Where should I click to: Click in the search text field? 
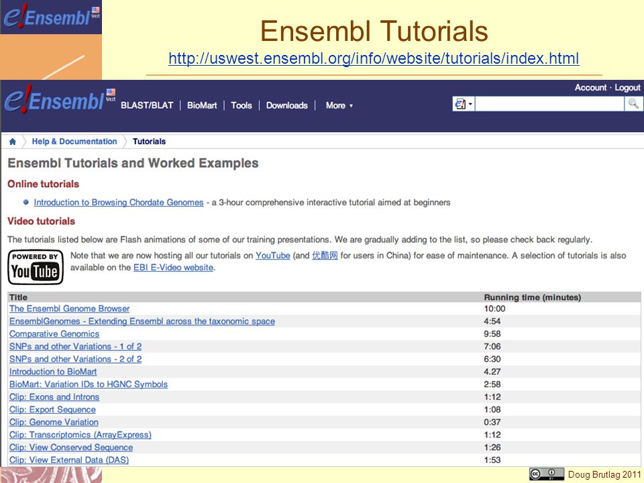point(549,104)
